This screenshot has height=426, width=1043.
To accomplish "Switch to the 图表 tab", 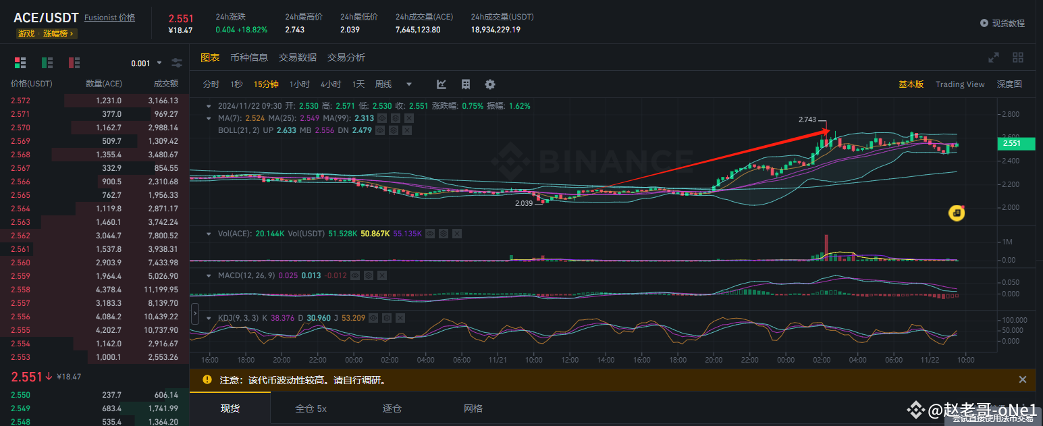I will pyautogui.click(x=210, y=57).
